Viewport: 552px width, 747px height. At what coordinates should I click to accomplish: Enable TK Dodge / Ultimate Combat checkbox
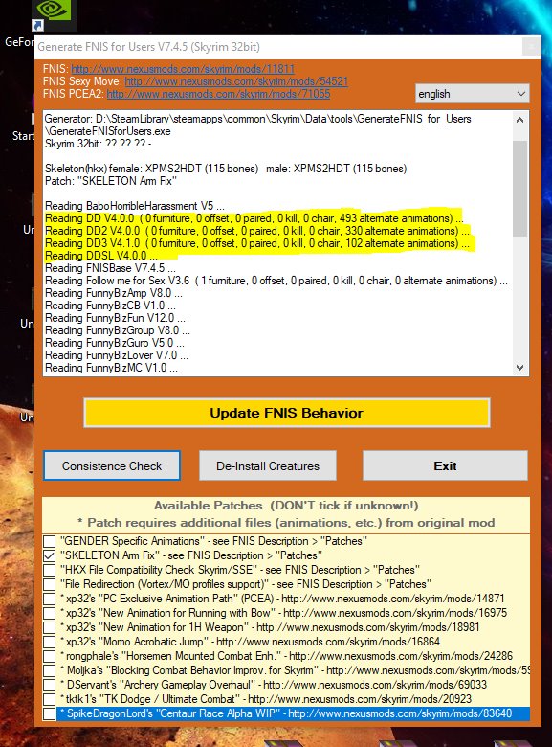(50, 699)
